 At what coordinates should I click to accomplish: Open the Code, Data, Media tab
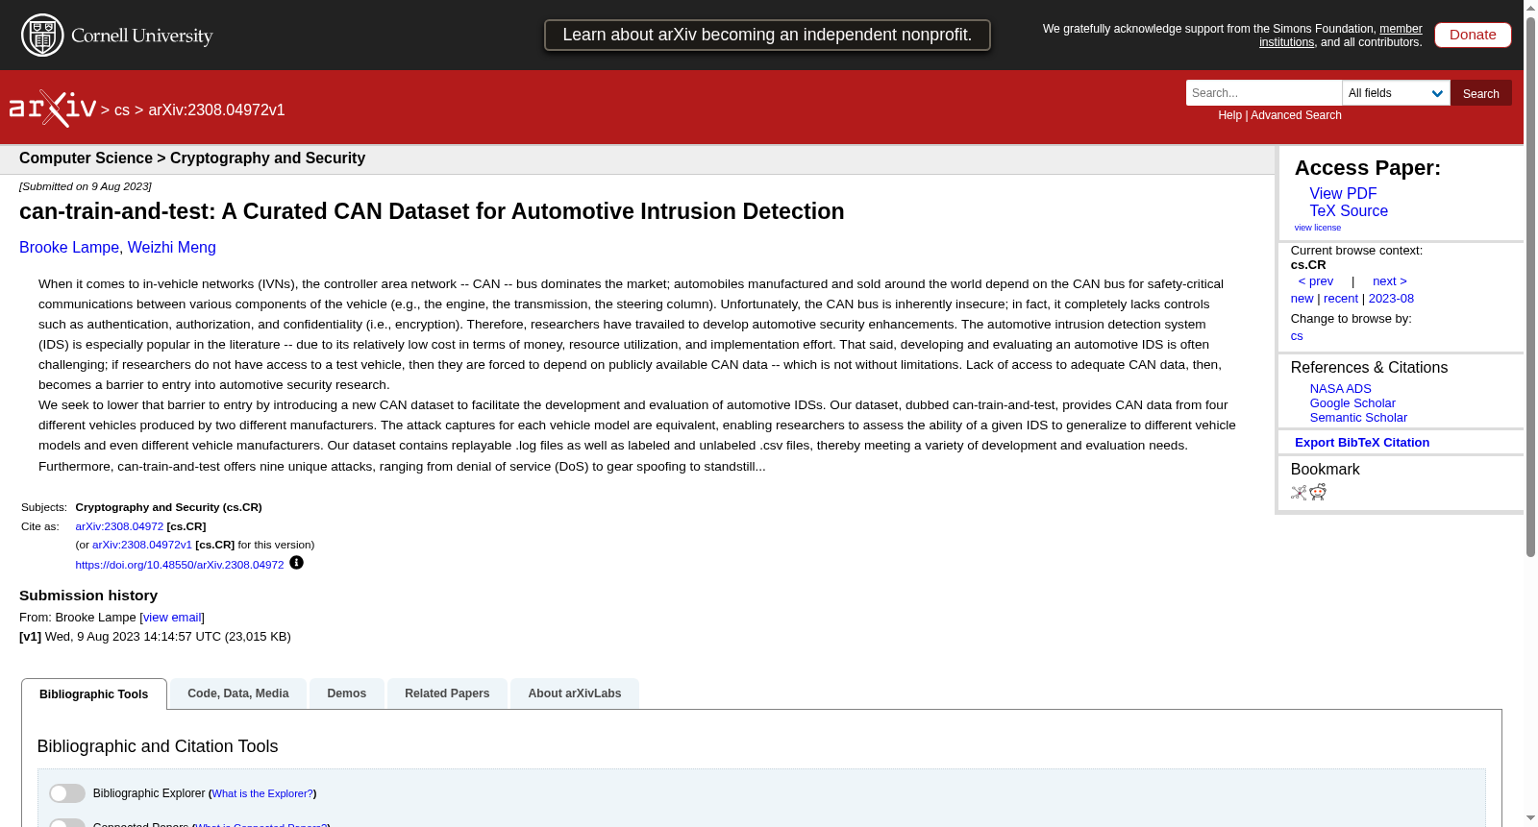coord(238,693)
